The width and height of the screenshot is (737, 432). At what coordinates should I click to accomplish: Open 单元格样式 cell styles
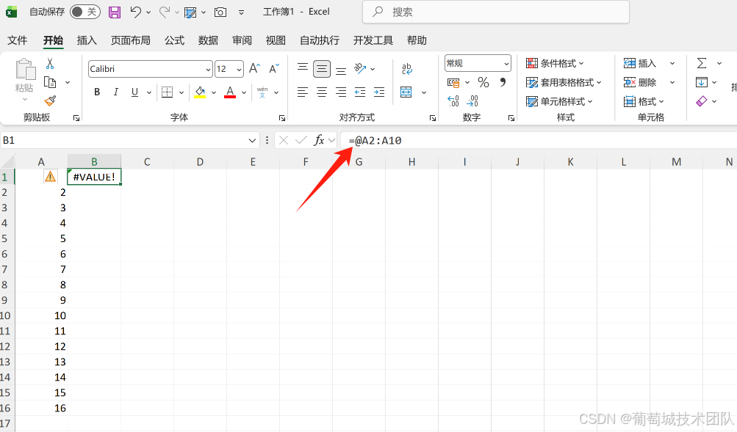pos(559,101)
